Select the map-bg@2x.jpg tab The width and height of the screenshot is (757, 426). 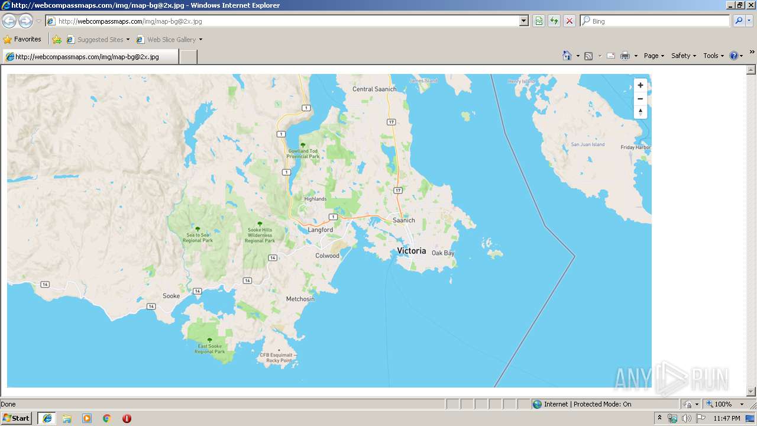coord(90,57)
